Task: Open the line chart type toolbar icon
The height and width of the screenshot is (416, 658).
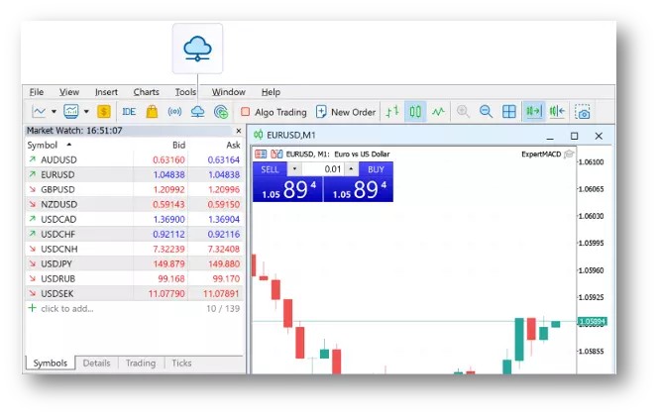Action: click(x=39, y=112)
